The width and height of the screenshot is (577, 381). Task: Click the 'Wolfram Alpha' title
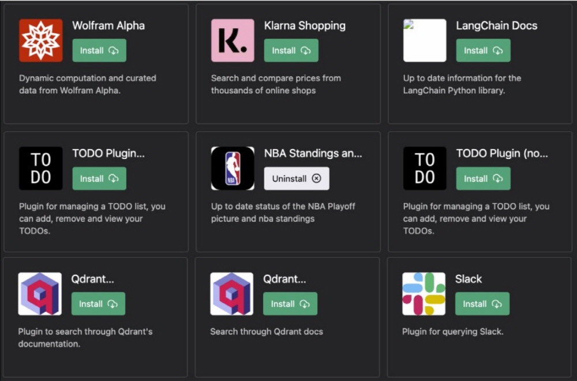[x=108, y=26]
